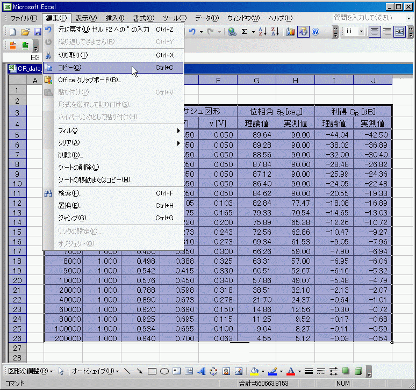
Task: Insert WordArt from the drawing toolbar
Action: pyautogui.click(x=202, y=371)
